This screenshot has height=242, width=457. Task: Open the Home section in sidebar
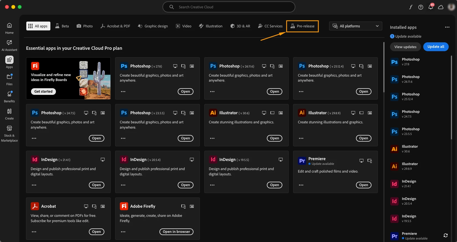(9, 28)
